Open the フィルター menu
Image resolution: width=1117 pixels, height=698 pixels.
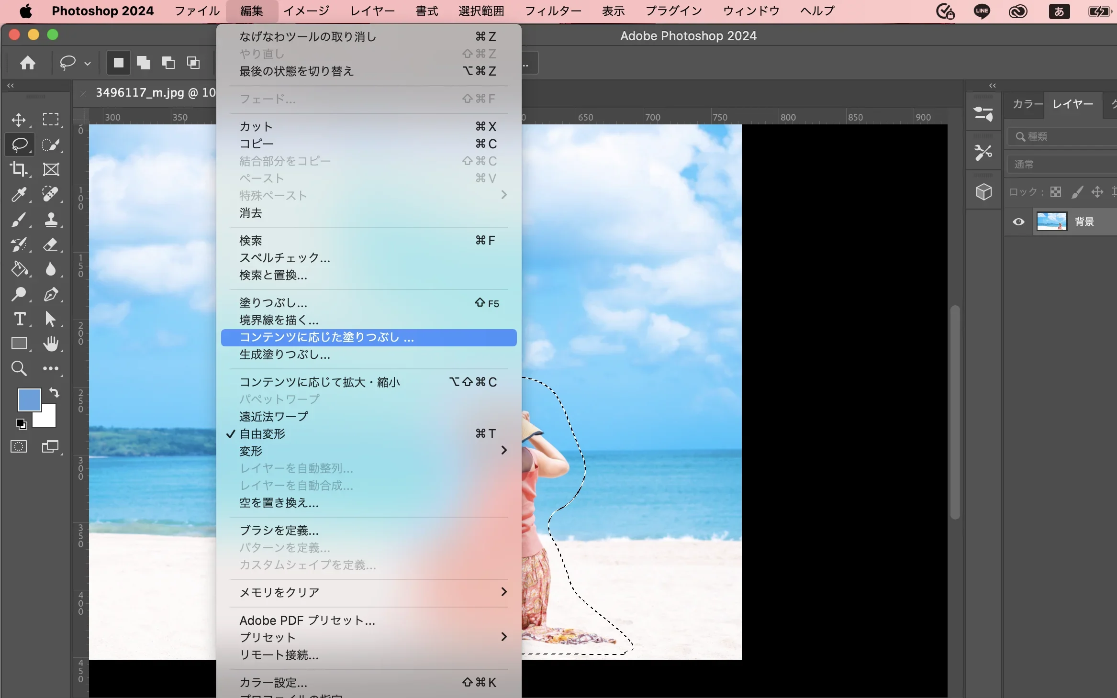click(553, 11)
